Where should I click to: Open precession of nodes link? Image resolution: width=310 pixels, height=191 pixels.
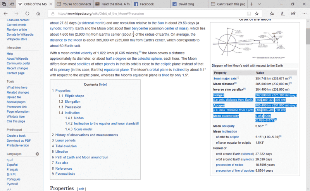click(x=229, y=165)
